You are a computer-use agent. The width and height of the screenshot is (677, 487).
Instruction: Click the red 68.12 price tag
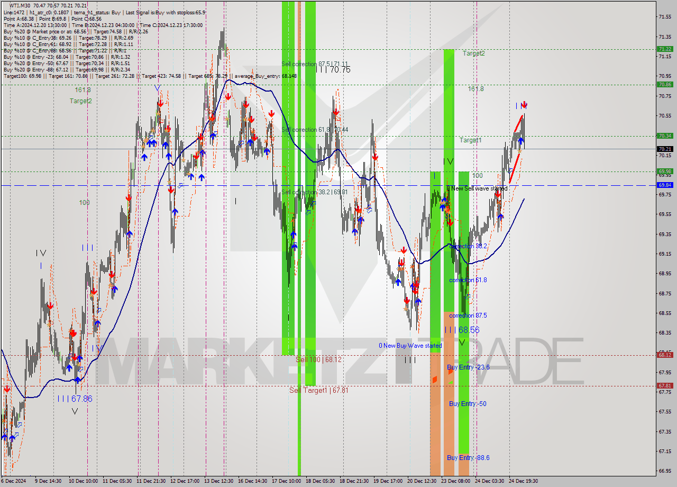pos(665,355)
